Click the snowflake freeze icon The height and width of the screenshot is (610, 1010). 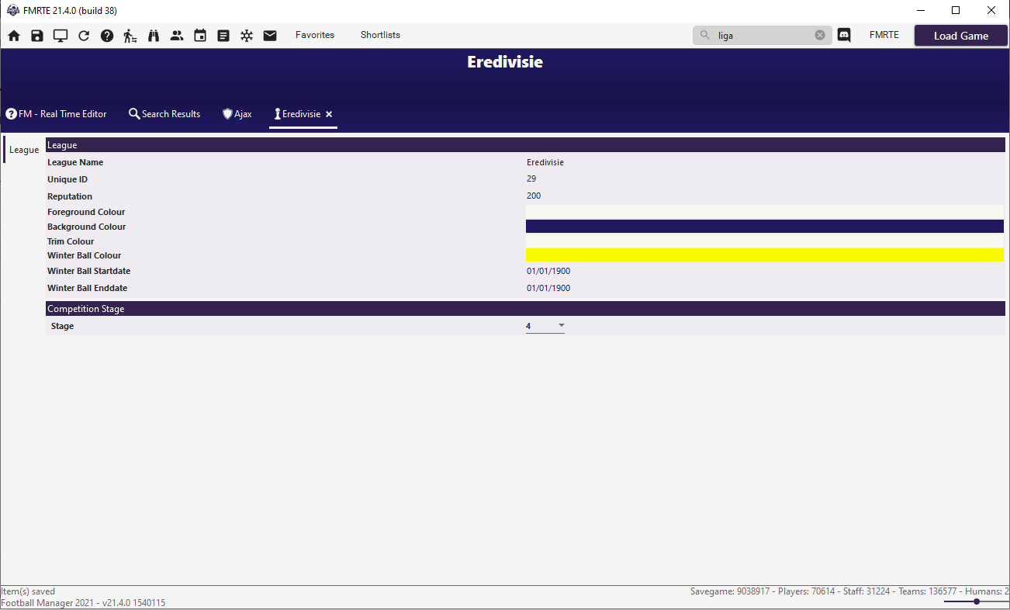247,36
